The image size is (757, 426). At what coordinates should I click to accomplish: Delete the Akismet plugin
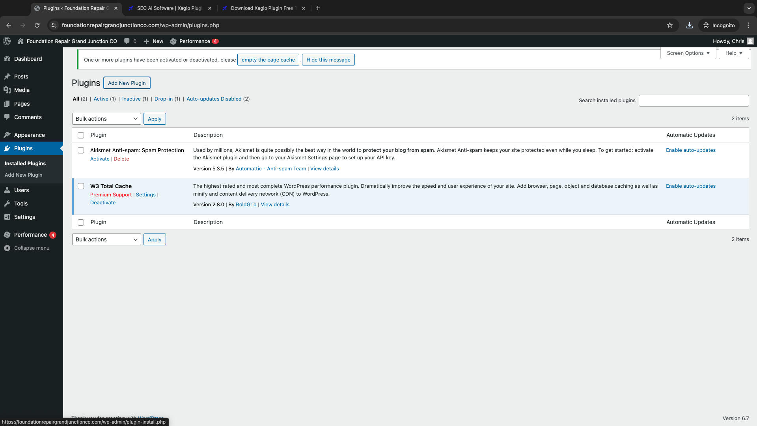[121, 159]
